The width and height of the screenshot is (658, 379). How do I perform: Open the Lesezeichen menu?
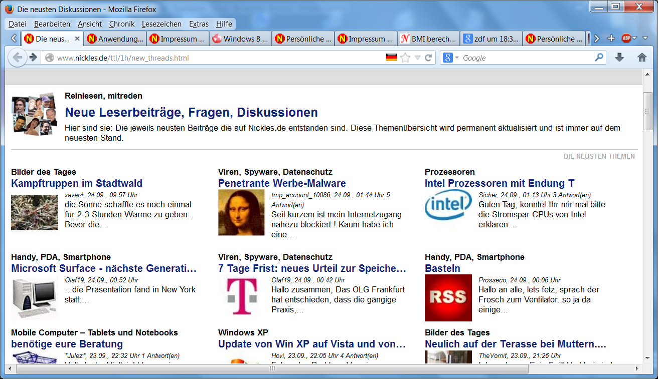161,24
